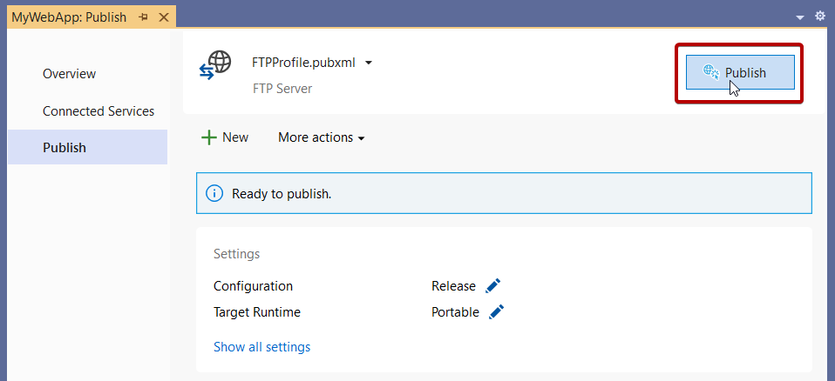Click the info icon in status banner
Screen dimensions: 835x381
pyautogui.click(x=214, y=193)
